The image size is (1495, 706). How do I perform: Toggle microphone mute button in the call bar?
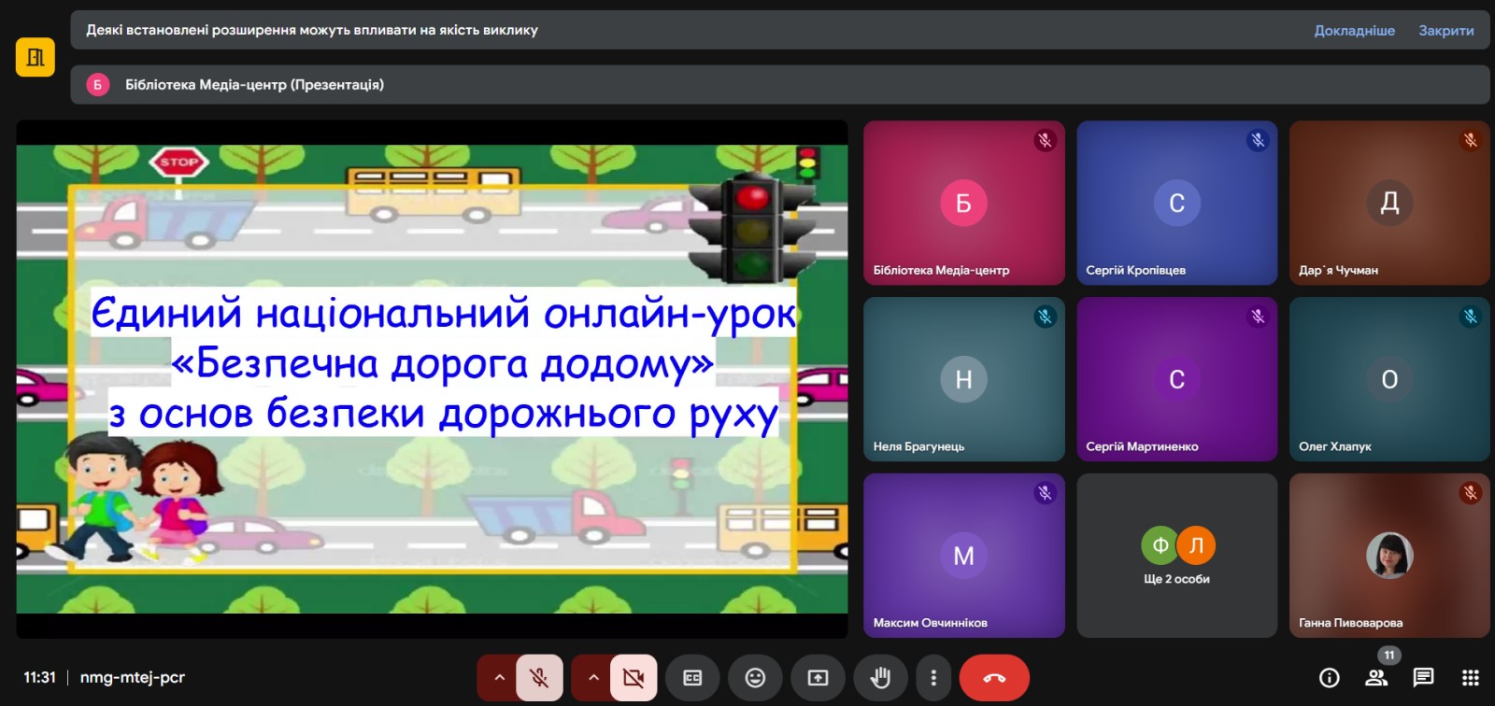tap(539, 678)
